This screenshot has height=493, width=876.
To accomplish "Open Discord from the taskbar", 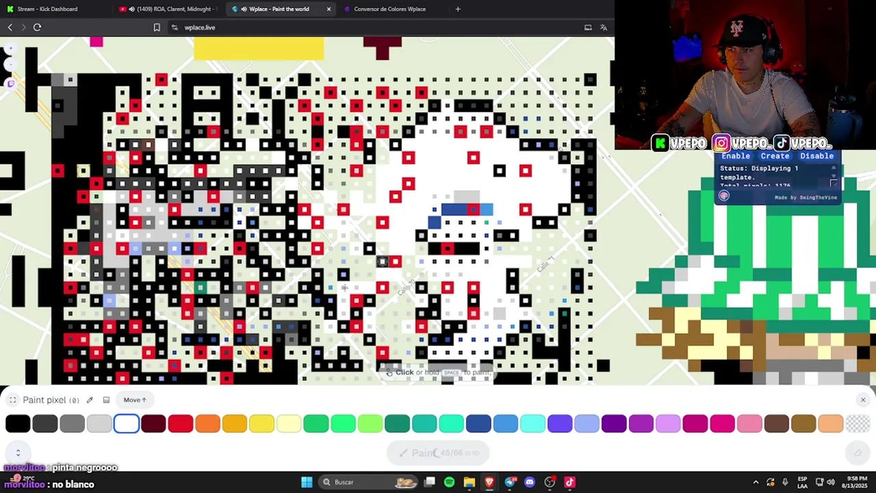I will tap(530, 482).
